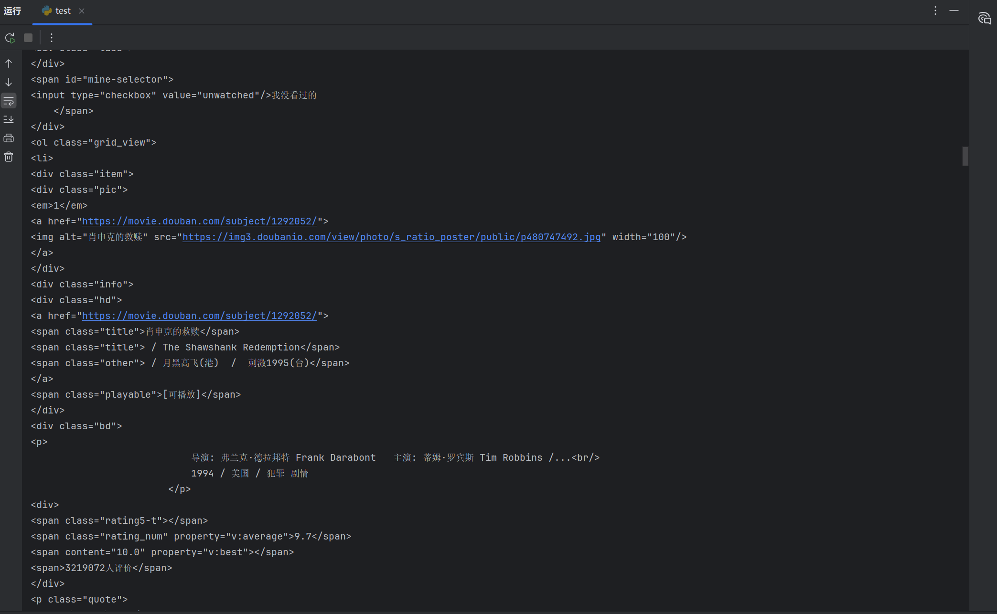Open the doubanio poster image p480747492.jpg link

click(x=391, y=237)
